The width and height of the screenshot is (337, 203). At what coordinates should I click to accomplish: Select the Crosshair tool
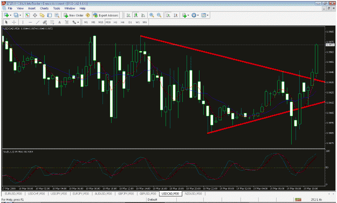pos(14,22)
